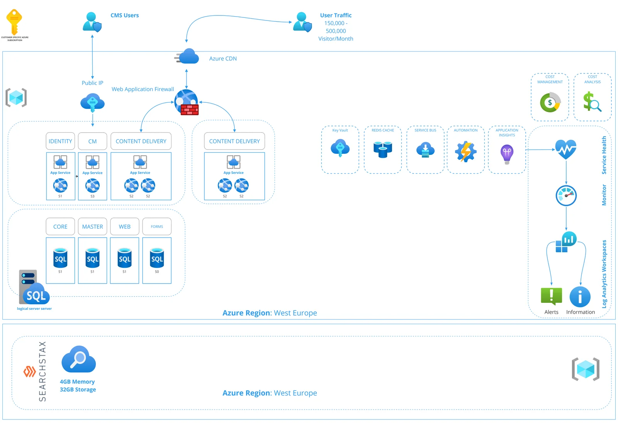Click the FORMS database label box
The height and width of the screenshot is (423, 618).
157,227
